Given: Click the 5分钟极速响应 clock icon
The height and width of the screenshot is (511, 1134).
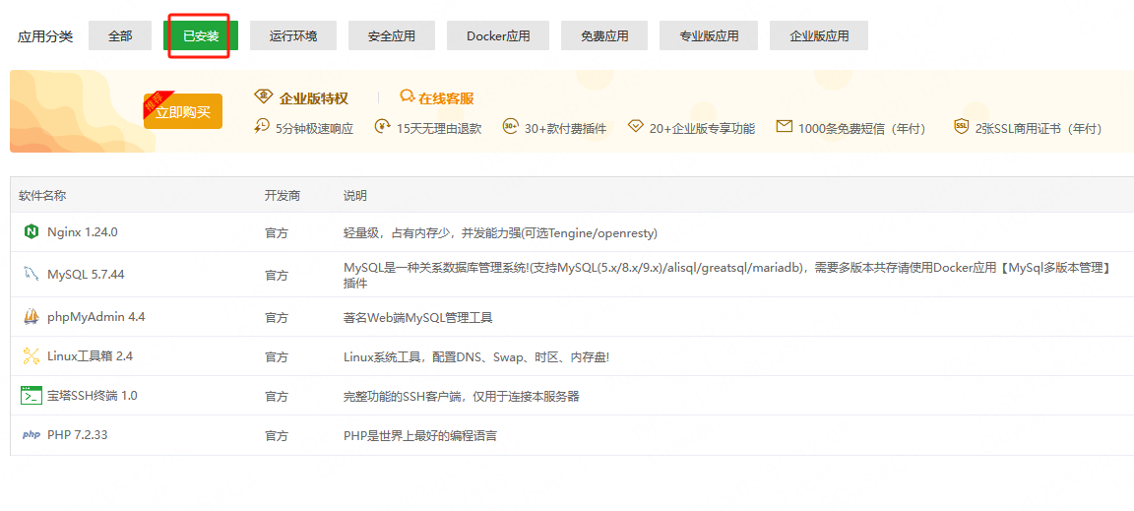Looking at the screenshot, I should 262,126.
